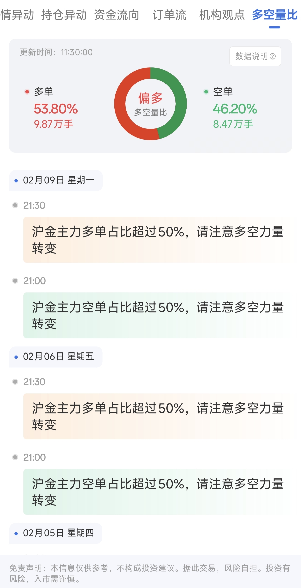Open 02月09日 21:30 沪金主力多单 alert card
The height and width of the screenshot is (588, 301).
click(x=158, y=240)
